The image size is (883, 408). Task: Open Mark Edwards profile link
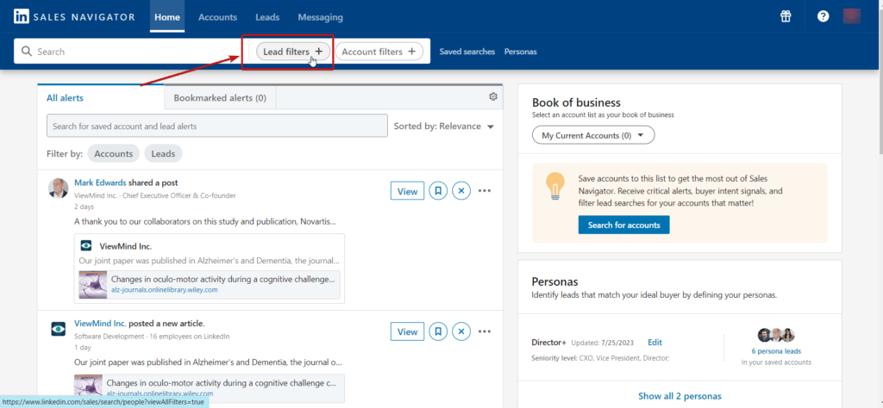point(100,182)
